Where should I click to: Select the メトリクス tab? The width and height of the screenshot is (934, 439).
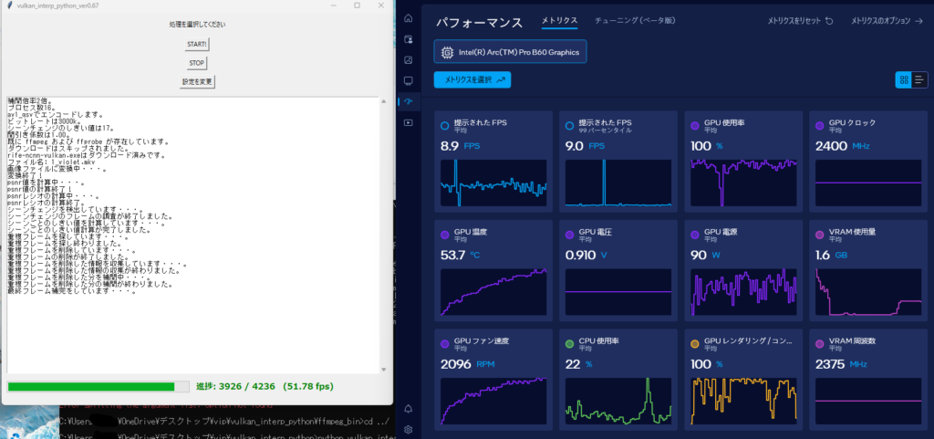pyautogui.click(x=558, y=20)
